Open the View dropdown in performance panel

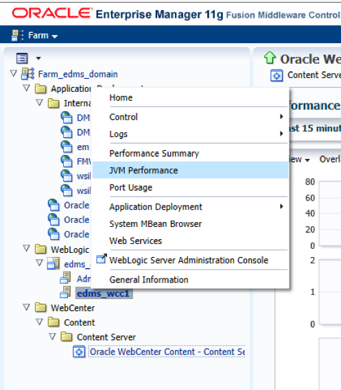(299, 160)
